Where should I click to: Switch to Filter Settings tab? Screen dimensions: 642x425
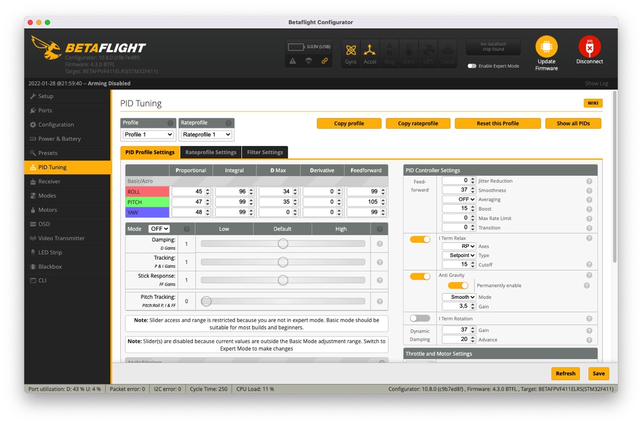click(265, 152)
